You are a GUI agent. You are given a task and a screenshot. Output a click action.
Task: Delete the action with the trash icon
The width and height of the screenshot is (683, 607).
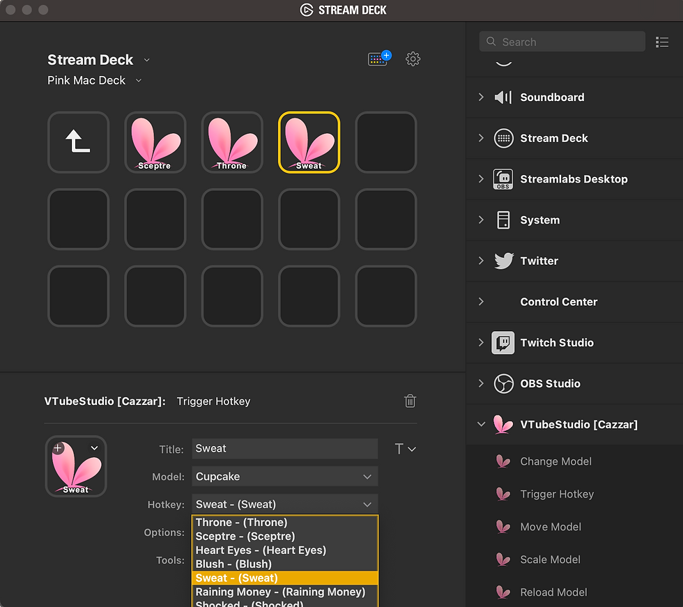[410, 401]
